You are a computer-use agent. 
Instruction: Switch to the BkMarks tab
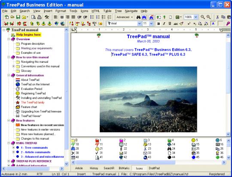point(124,168)
